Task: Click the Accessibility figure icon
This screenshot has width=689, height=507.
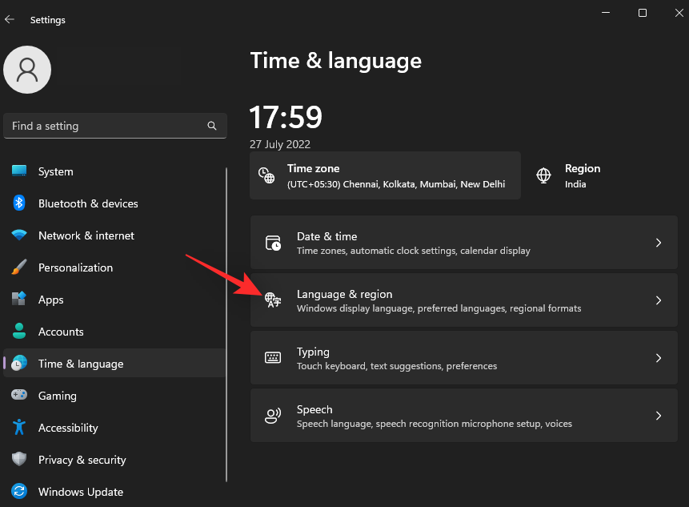Action: click(19, 427)
